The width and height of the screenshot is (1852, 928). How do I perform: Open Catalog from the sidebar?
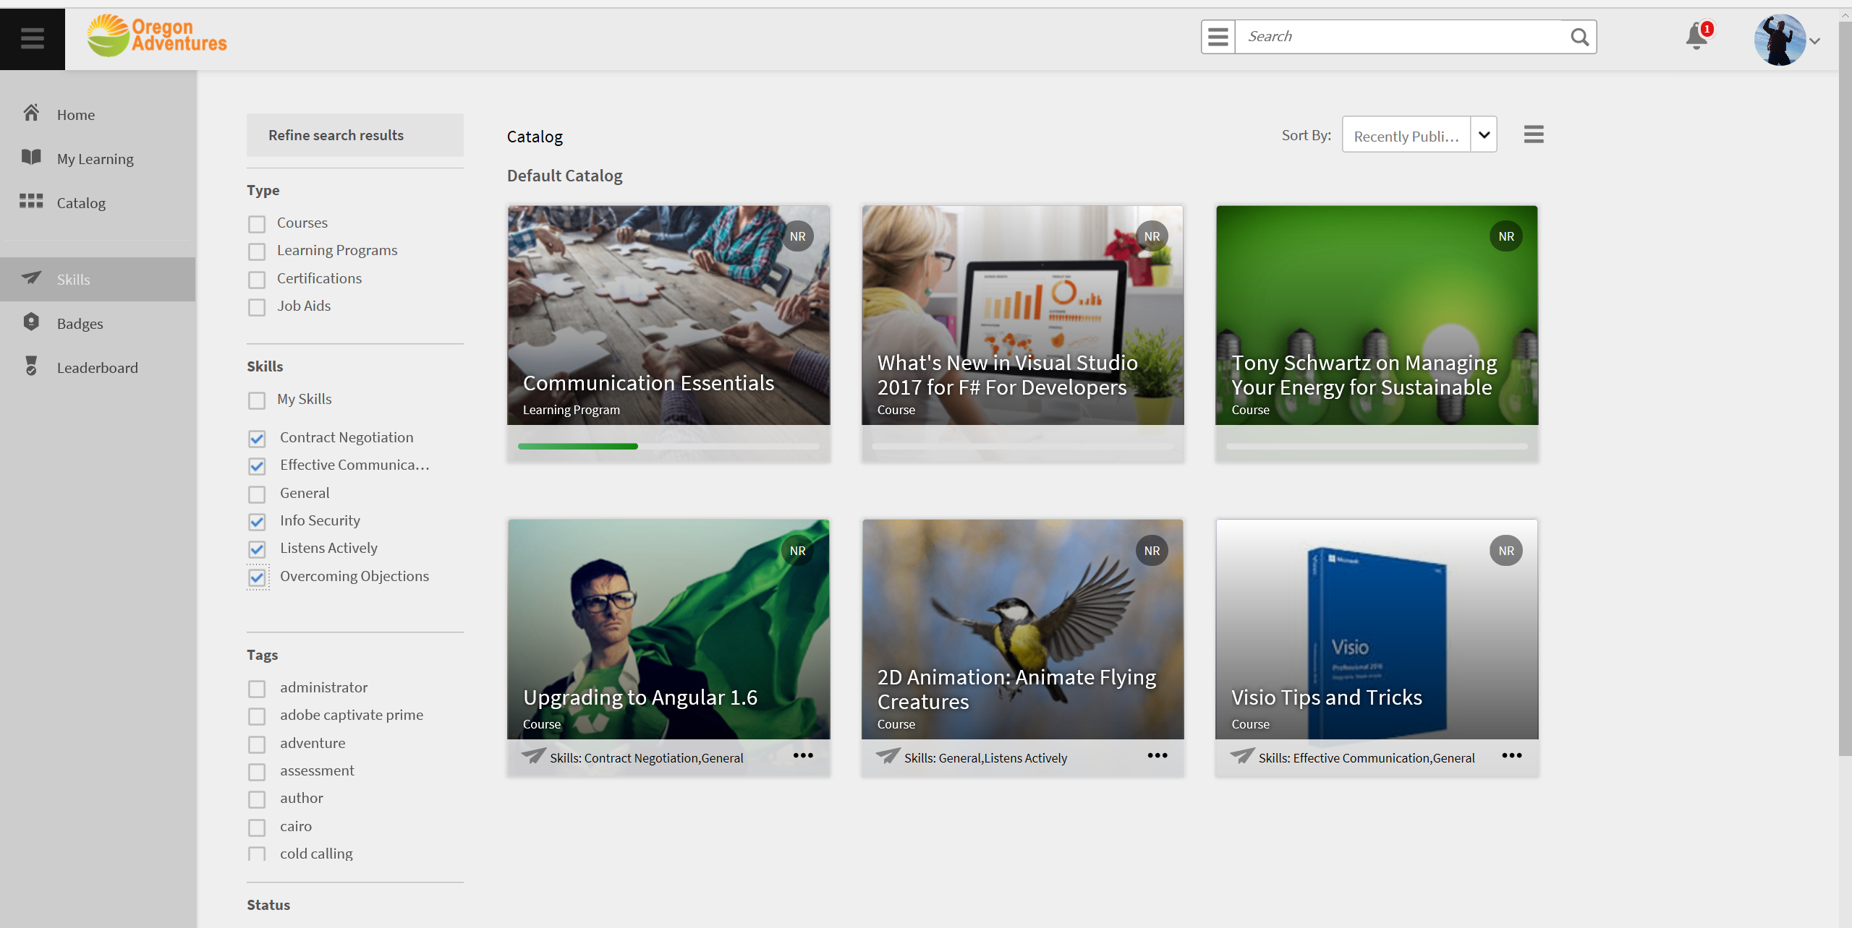coord(81,203)
